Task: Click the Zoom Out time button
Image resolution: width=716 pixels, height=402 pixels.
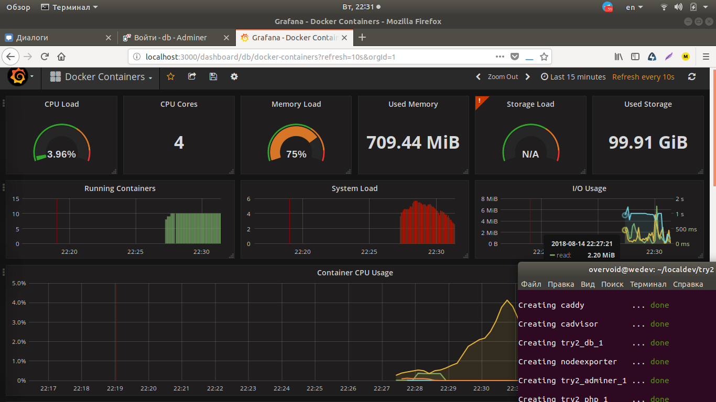Action: click(x=503, y=77)
